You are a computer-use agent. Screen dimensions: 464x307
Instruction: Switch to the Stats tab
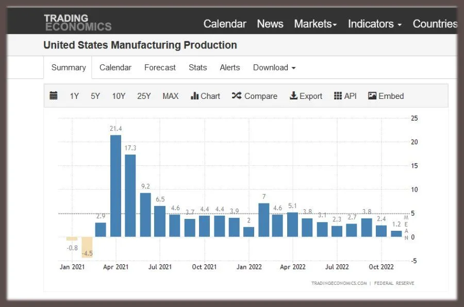[x=197, y=67]
